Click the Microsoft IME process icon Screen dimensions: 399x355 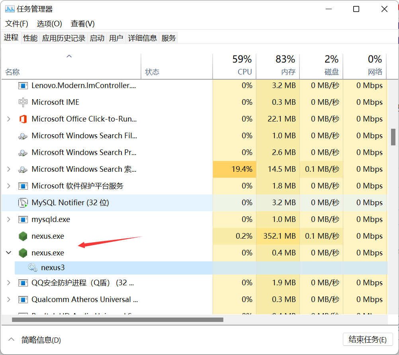(x=23, y=102)
